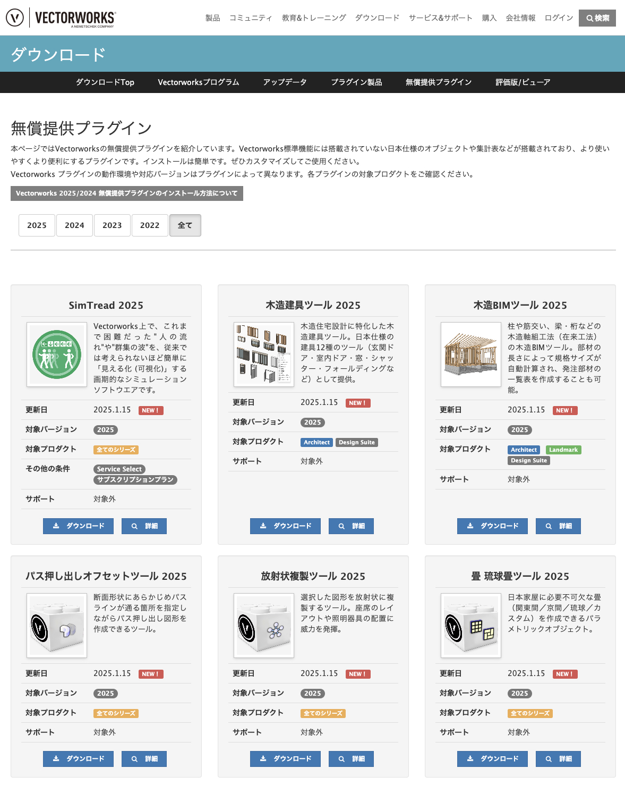This screenshot has height=785, width=625.
Task: Click the Vectorworks logo
Action: (61, 18)
